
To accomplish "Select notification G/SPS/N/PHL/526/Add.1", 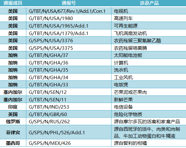I will pos(69,132).
